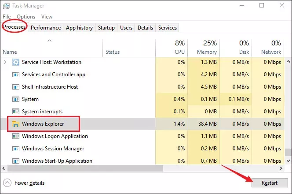Click the horizontal scrollbar left arrow

[4, 168]
